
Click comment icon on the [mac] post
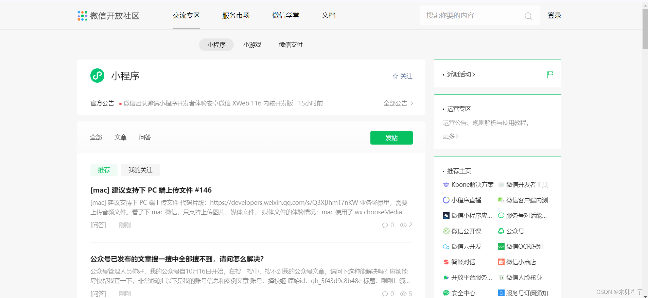385,225
